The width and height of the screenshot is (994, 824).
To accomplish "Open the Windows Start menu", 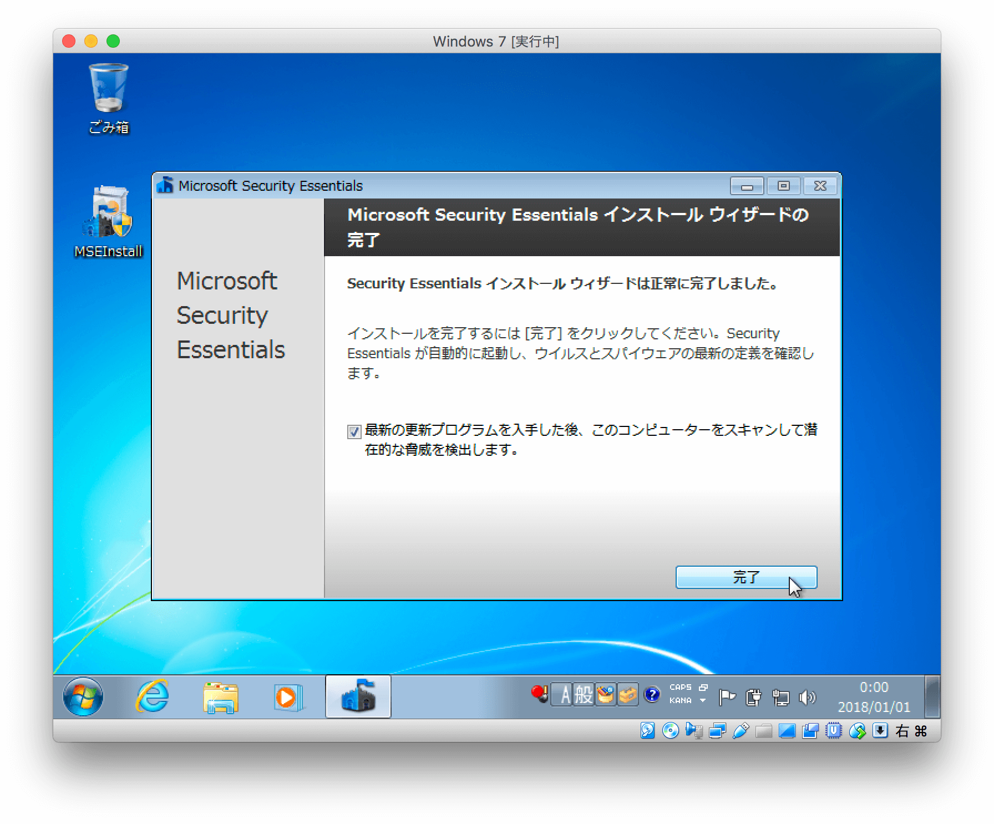I will coord(82,697).
